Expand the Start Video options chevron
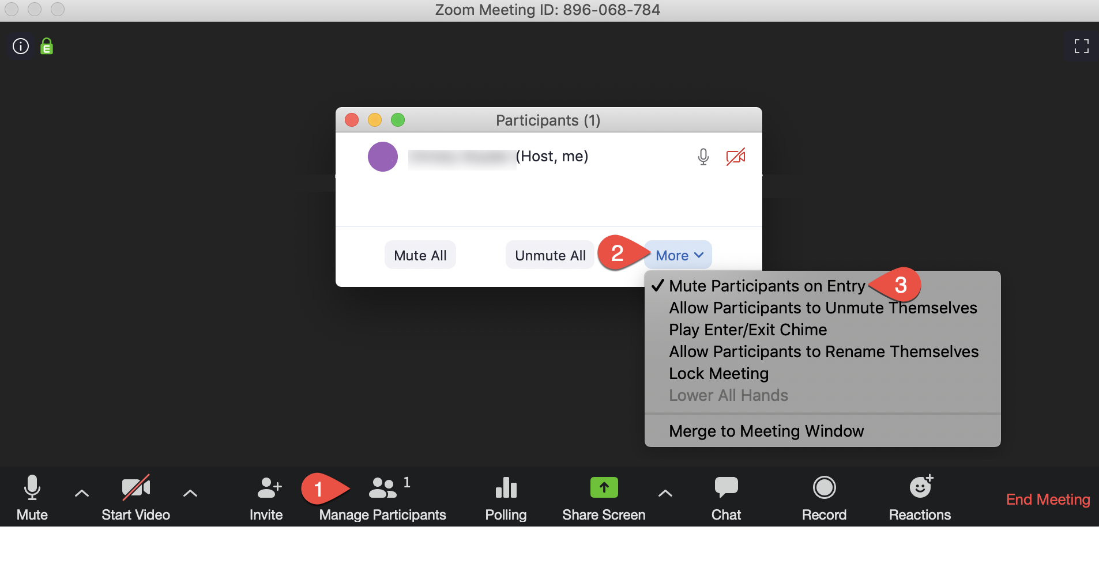The image size is (1099, 568). (x=190, y=493)
